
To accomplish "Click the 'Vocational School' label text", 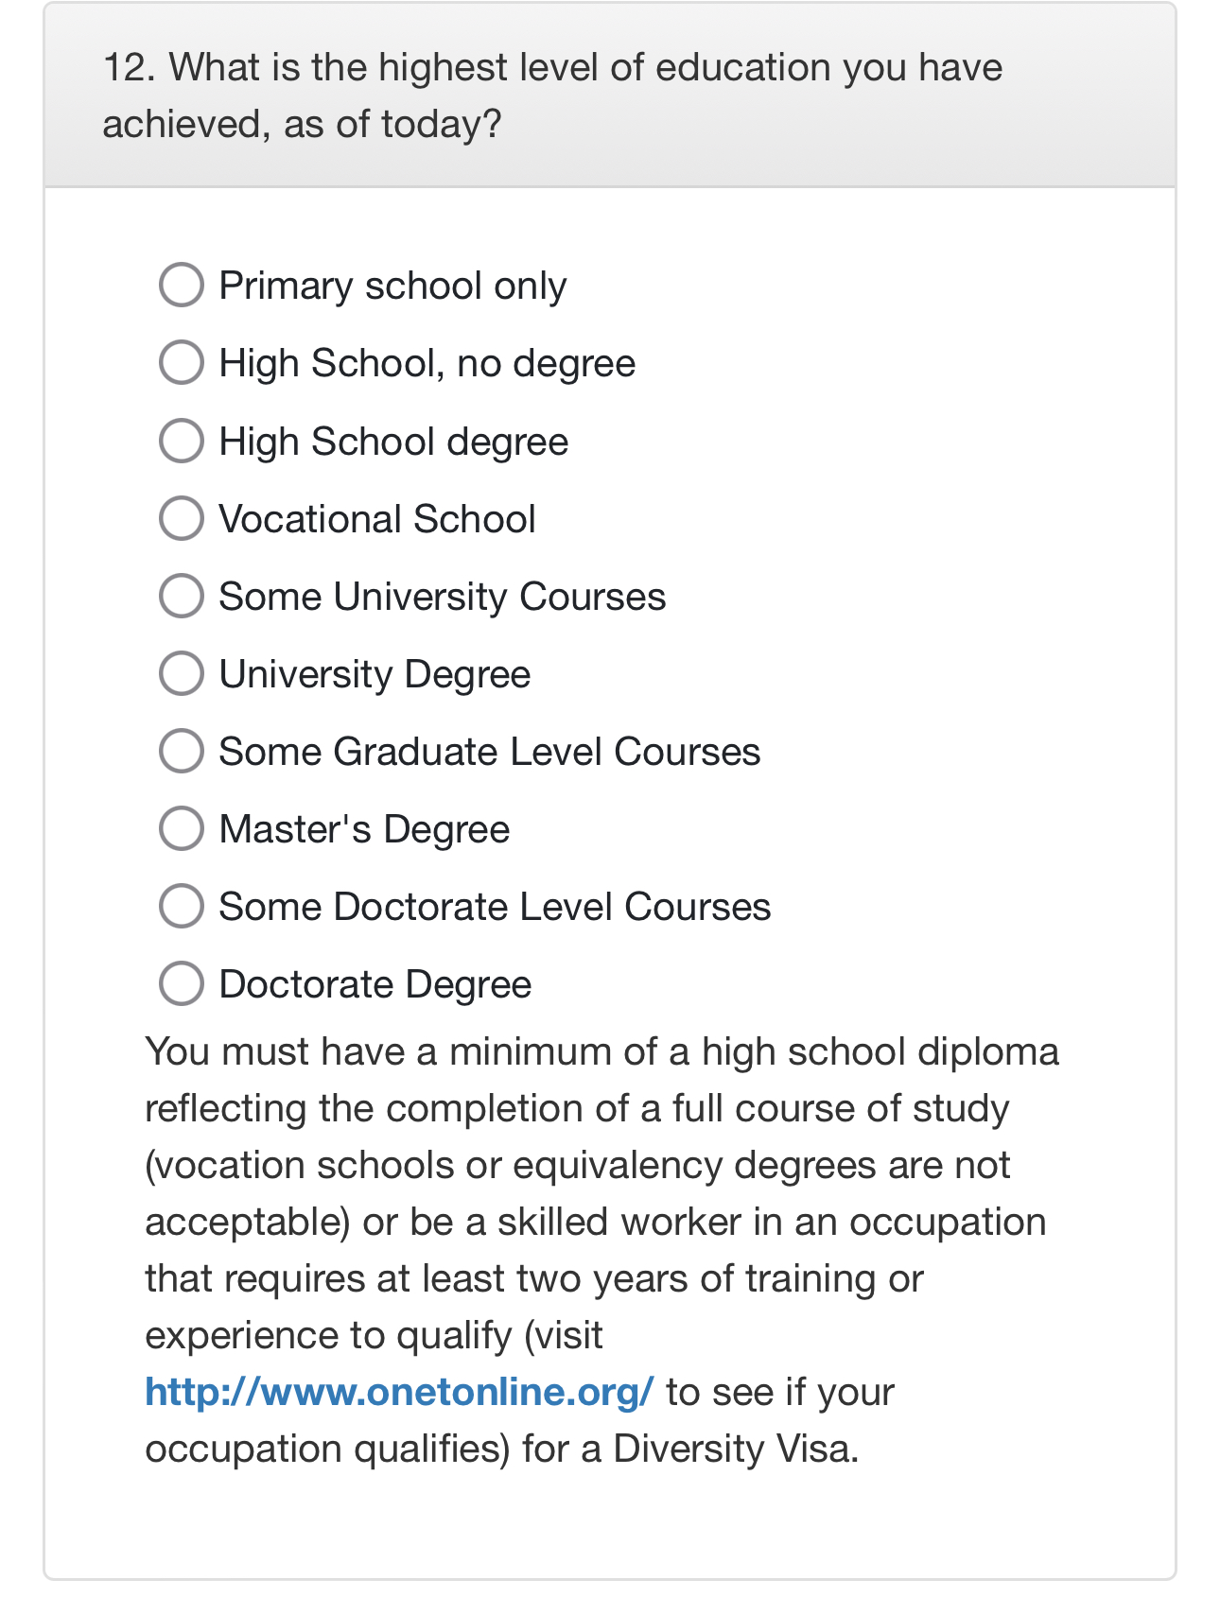I will tap(377, 519).
